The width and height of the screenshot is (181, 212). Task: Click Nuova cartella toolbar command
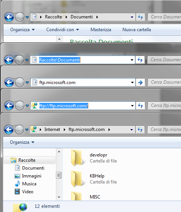(x=137, y=30)
